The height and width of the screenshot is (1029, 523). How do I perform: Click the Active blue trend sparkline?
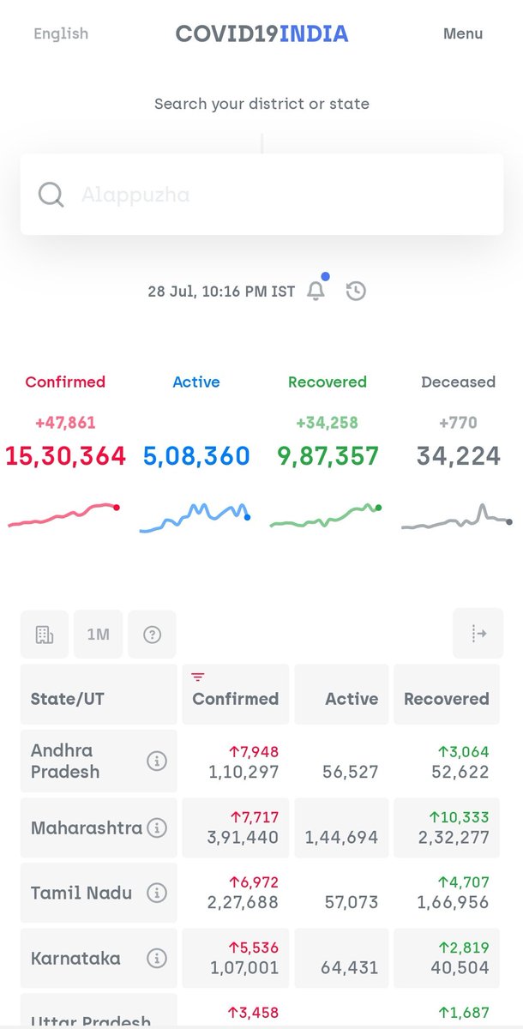(195, 518)
